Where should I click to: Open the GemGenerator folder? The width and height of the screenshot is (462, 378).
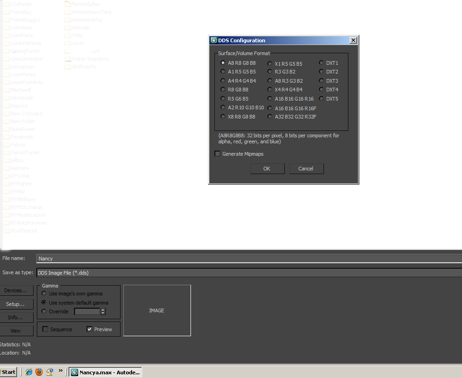(23, 59)
